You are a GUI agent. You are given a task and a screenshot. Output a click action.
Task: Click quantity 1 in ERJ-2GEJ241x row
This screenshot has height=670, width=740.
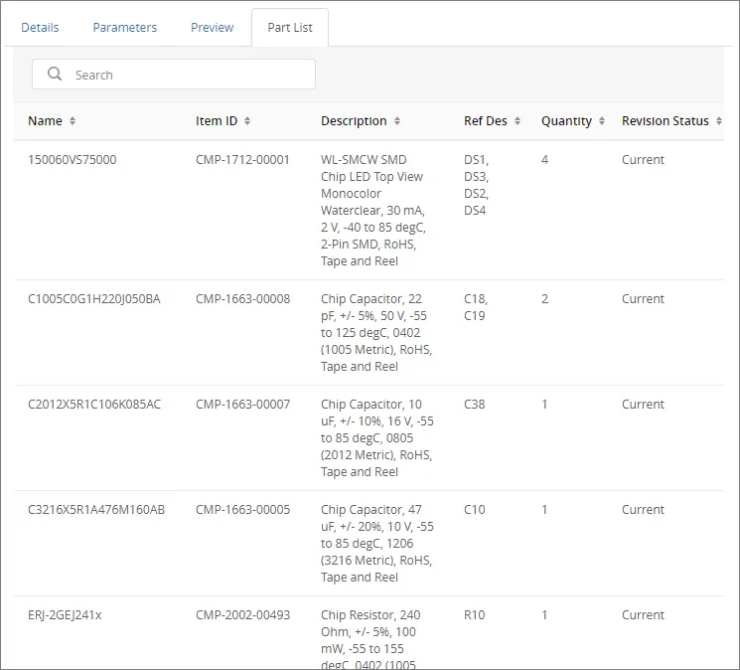(544, 614)
